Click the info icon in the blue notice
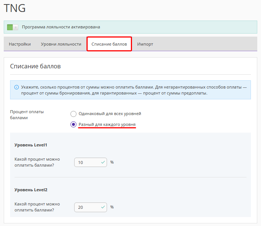This screenshot has height=226, width=261. point(16,87)
